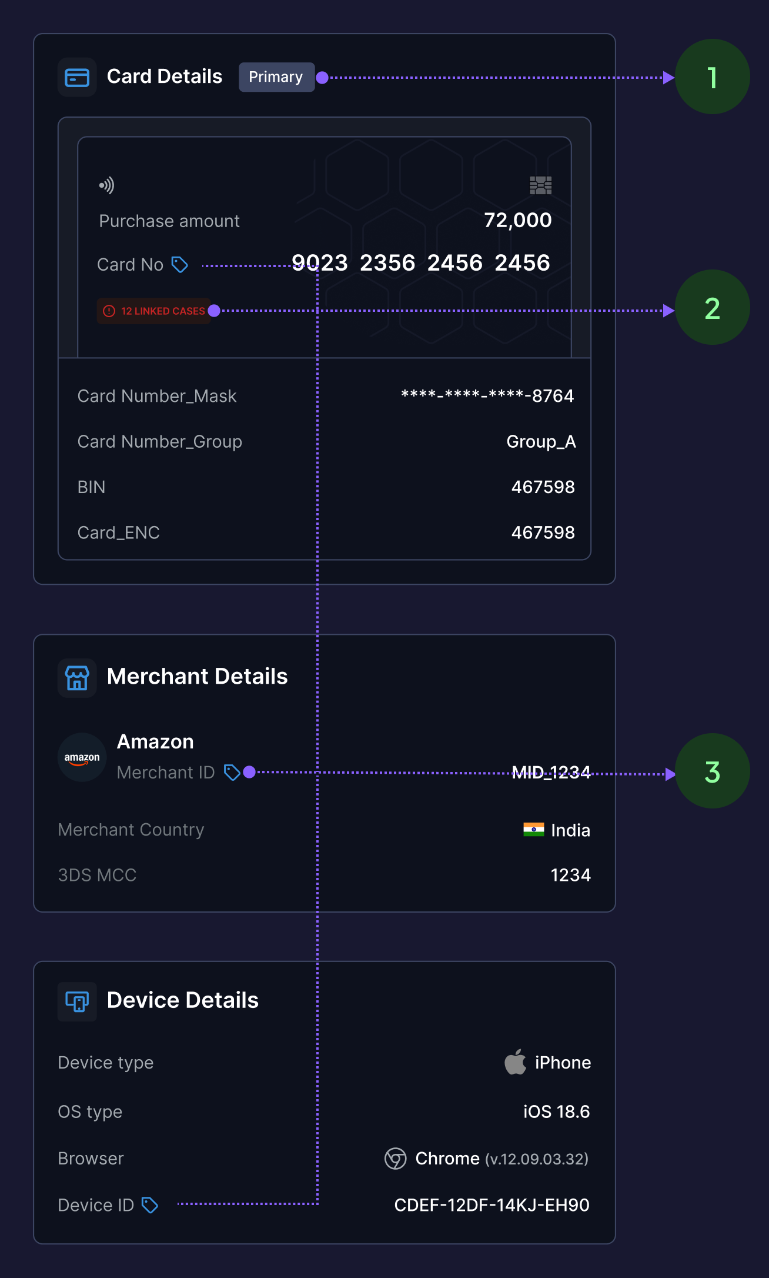This screenshot has width=769, height=1278.
Task: Click green annotation circle number 2
Action: 712,308
